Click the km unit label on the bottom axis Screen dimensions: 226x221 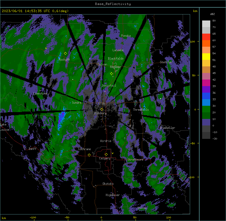click(4, 218)
